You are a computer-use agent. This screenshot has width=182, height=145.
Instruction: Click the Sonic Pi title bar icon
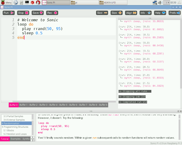click(x=2, y=7)
